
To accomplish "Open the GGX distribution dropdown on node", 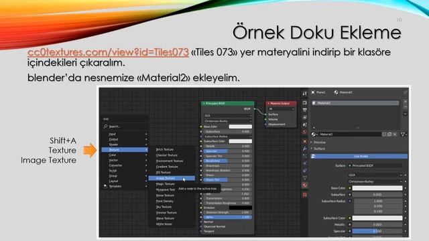I will pyautogui.click(x=228, y=116).
